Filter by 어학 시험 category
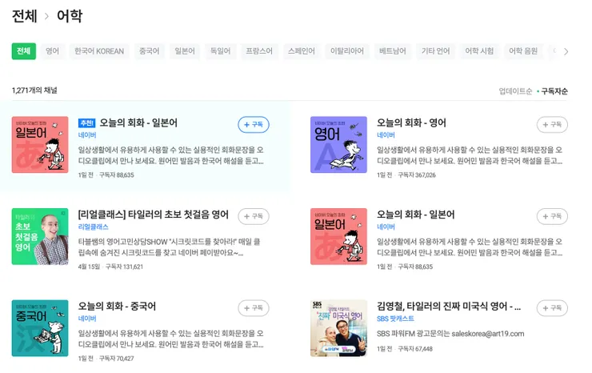 coord(479,51)
